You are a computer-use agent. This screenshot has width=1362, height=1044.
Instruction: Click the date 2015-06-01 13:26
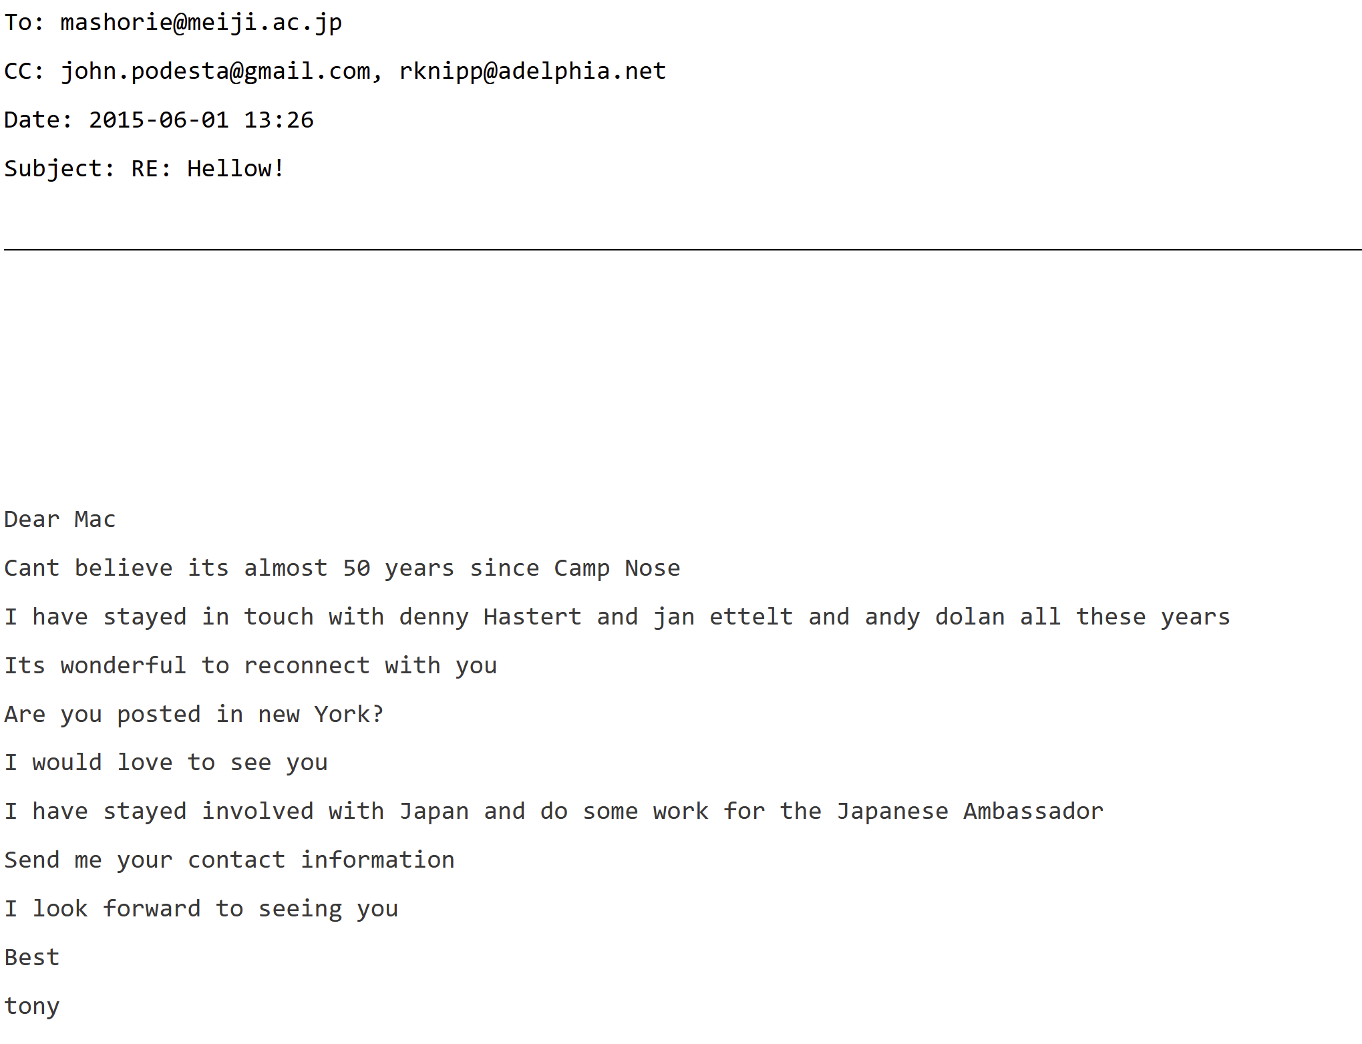pyautogui.click(x=201, y=120)
